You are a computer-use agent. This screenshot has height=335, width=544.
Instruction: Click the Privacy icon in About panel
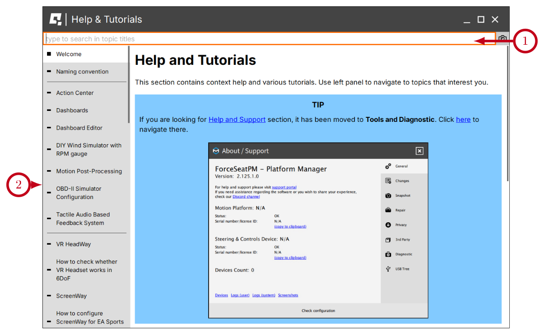point(388,225)
